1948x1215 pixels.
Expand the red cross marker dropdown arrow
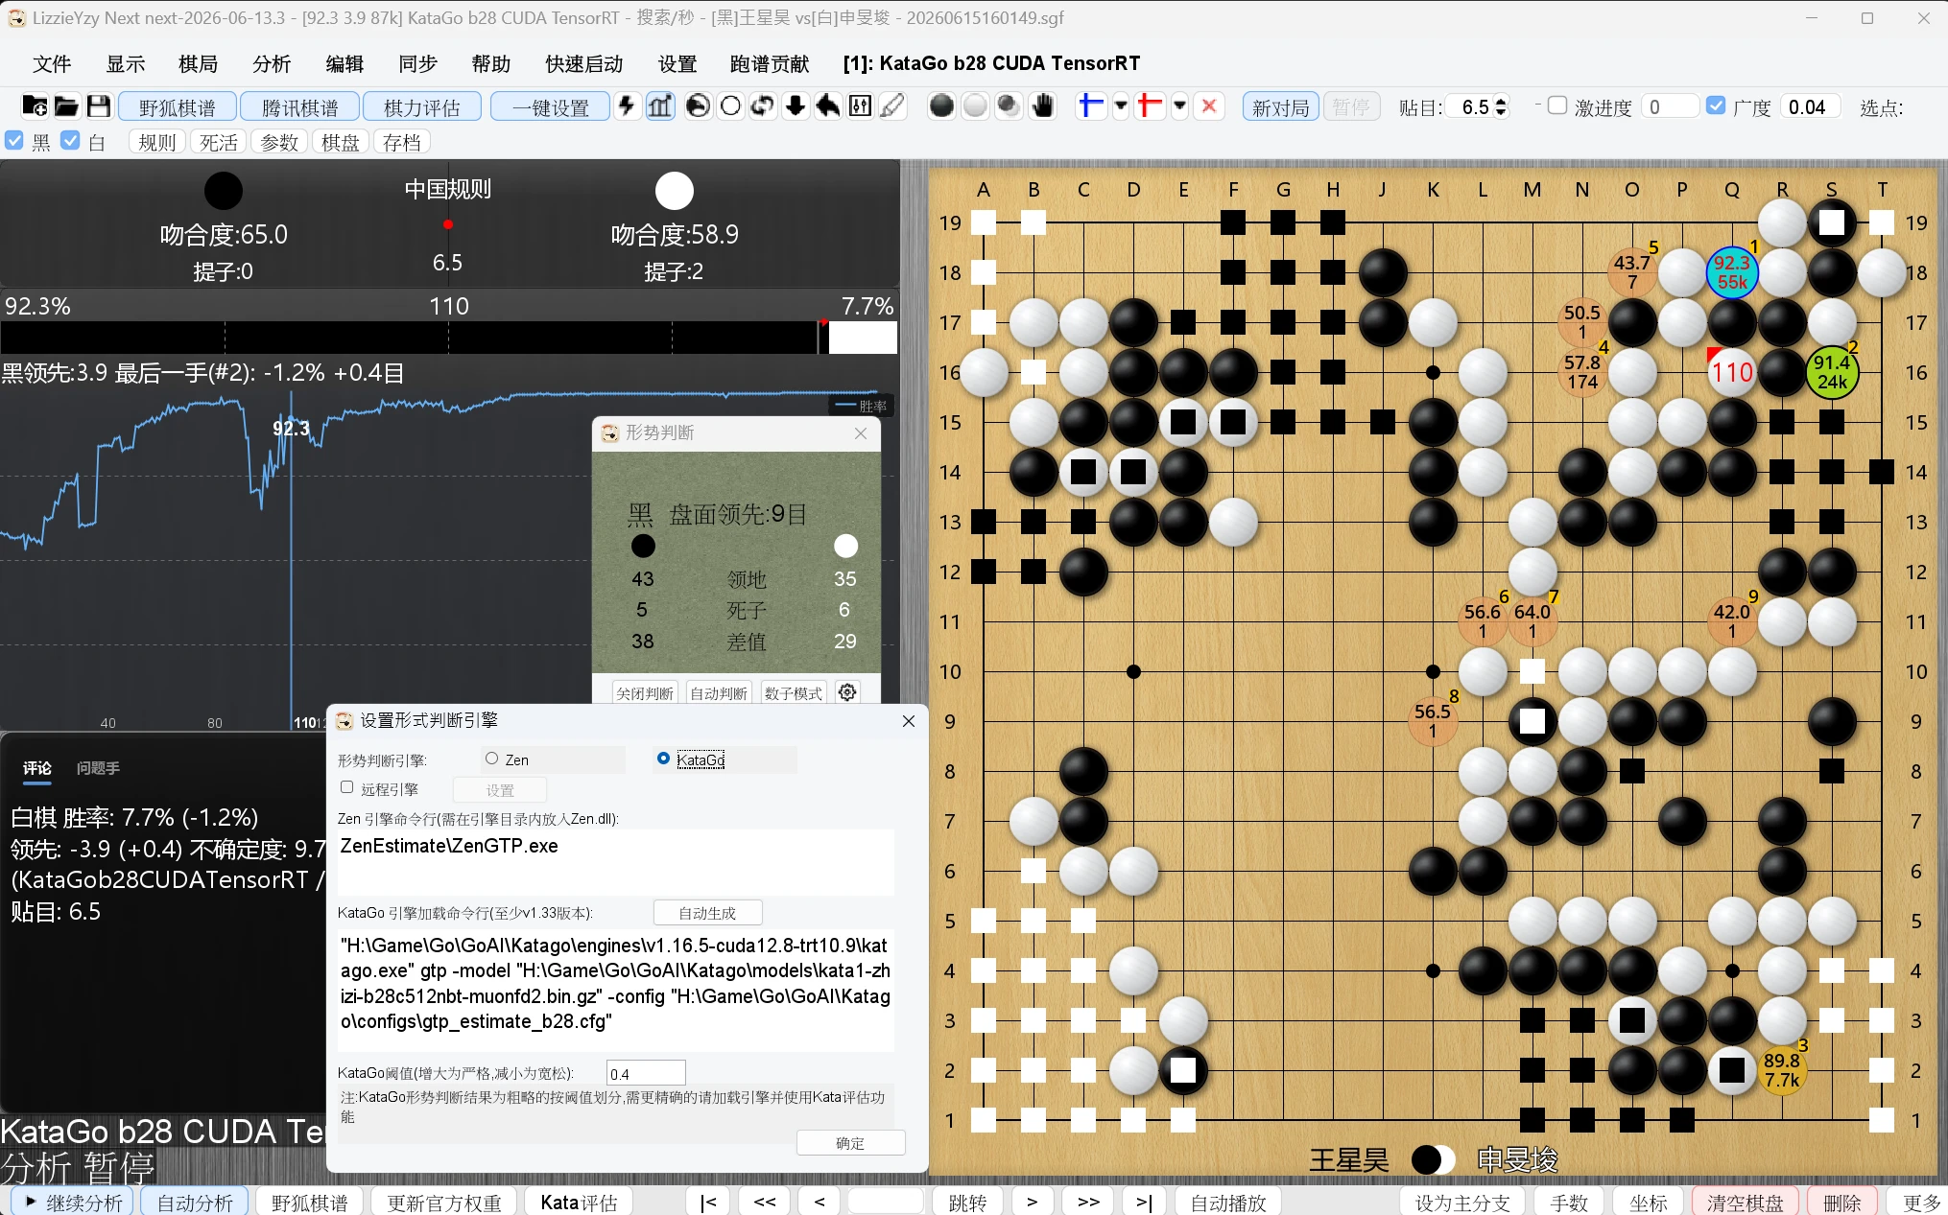(1179, 106)
